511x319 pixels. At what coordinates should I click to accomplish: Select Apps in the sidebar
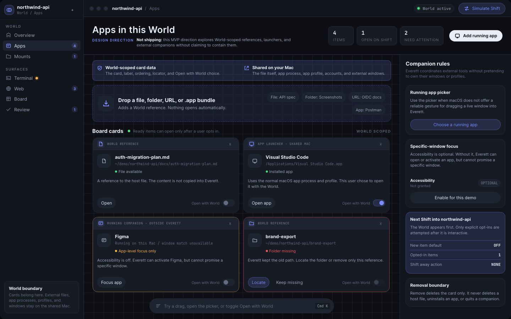click(x=42, y=46)
